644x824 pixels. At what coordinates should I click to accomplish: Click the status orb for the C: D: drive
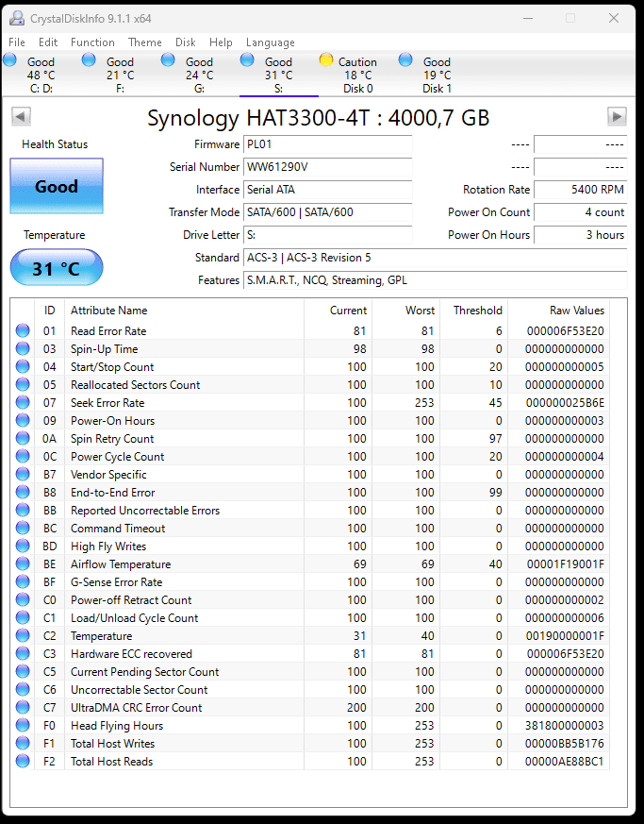[10, 60]
